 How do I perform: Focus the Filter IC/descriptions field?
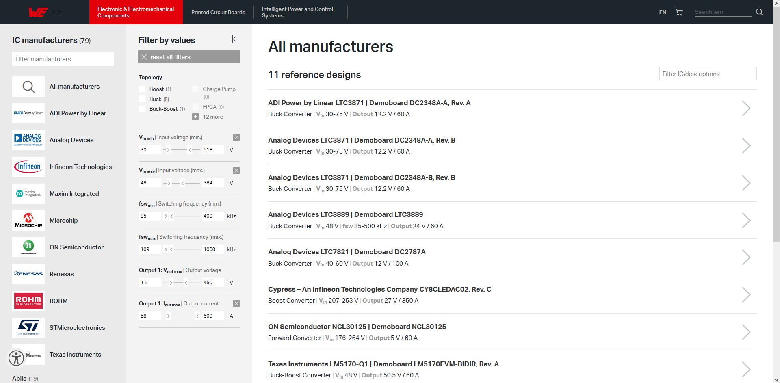[x=708, y=74]
